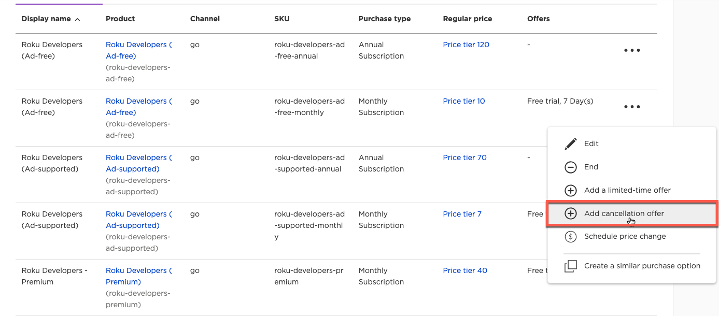Open Price tier 120 link

[466, 45]
